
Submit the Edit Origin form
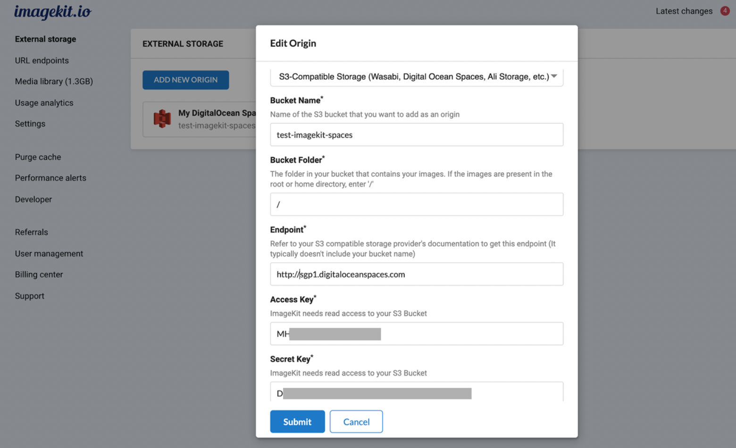tap(297, 422)
